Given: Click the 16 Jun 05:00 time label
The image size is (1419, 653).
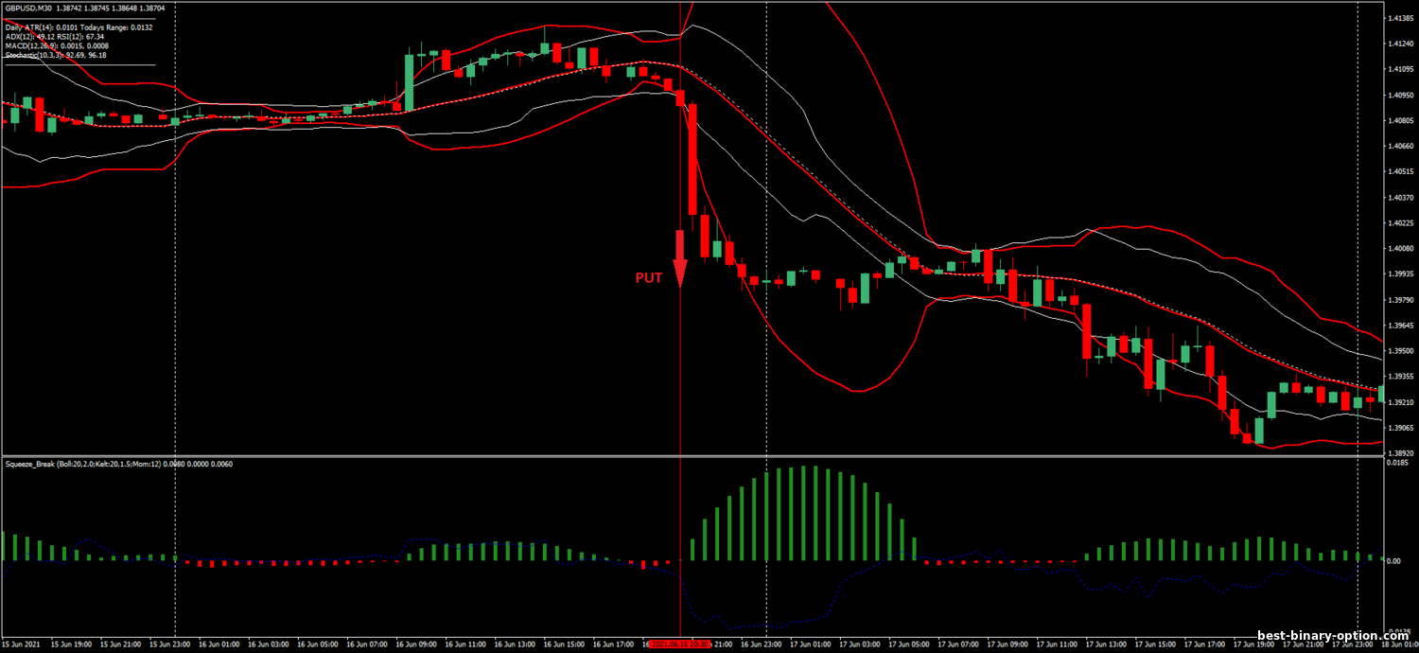Looking at the screenshot, I should (316, 644).
